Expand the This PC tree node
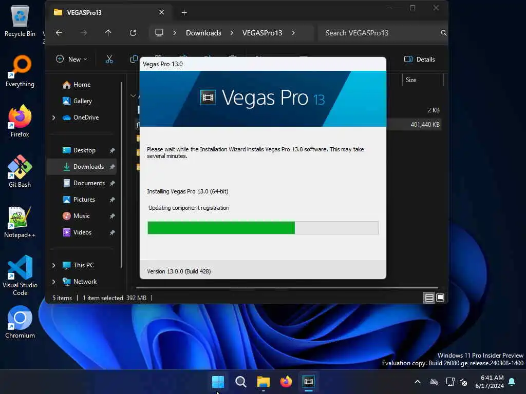This screenshot has height=394, width=526. pos(53,265)
